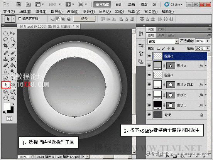
Task: Open the blend mode dropdown (正常)
Action: pyautogui.click(x=163, y=41)
